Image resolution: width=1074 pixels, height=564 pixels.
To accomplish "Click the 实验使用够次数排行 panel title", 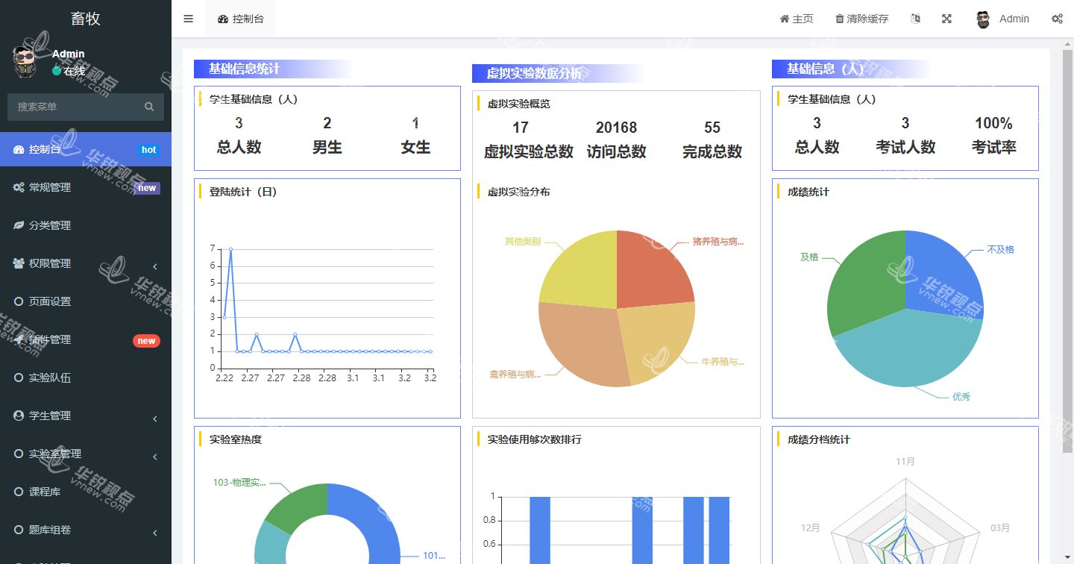I will (534, 439).
